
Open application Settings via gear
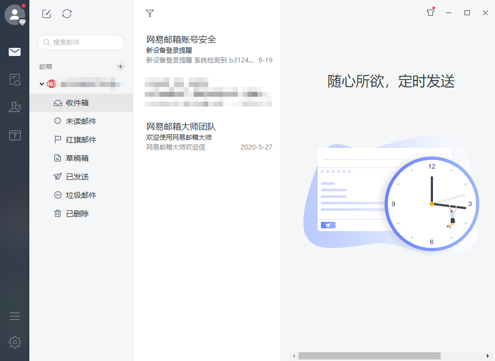point(14,342)
